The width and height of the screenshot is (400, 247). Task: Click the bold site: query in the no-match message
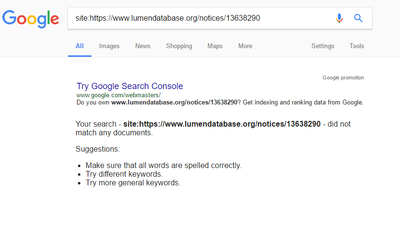click(222, 124)
